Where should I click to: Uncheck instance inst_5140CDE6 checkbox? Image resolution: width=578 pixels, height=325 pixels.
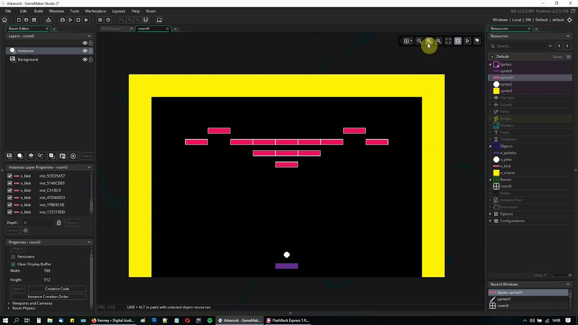tap(9, 183)
